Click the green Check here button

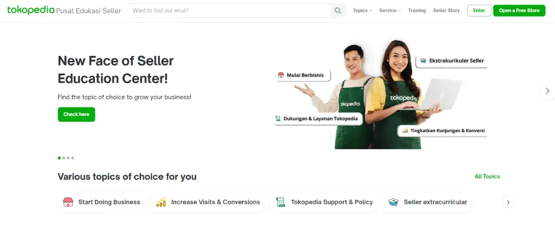77,115
